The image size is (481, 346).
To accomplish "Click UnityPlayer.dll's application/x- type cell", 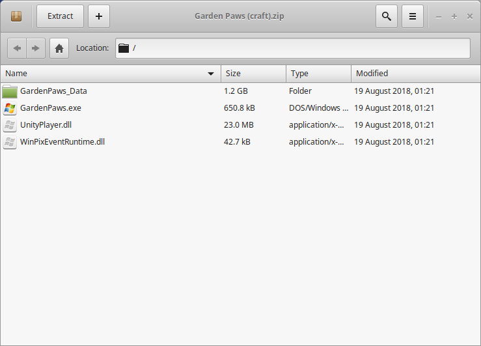I will click(316, 125).
